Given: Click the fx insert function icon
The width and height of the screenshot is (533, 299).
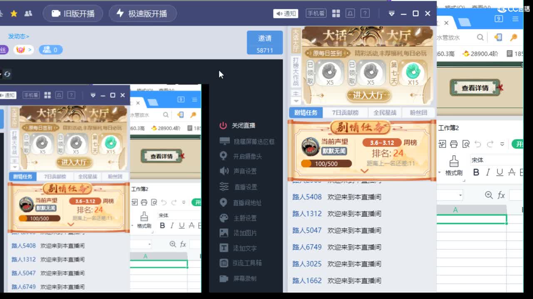Looking at the screenshot, I should (501, 195).
